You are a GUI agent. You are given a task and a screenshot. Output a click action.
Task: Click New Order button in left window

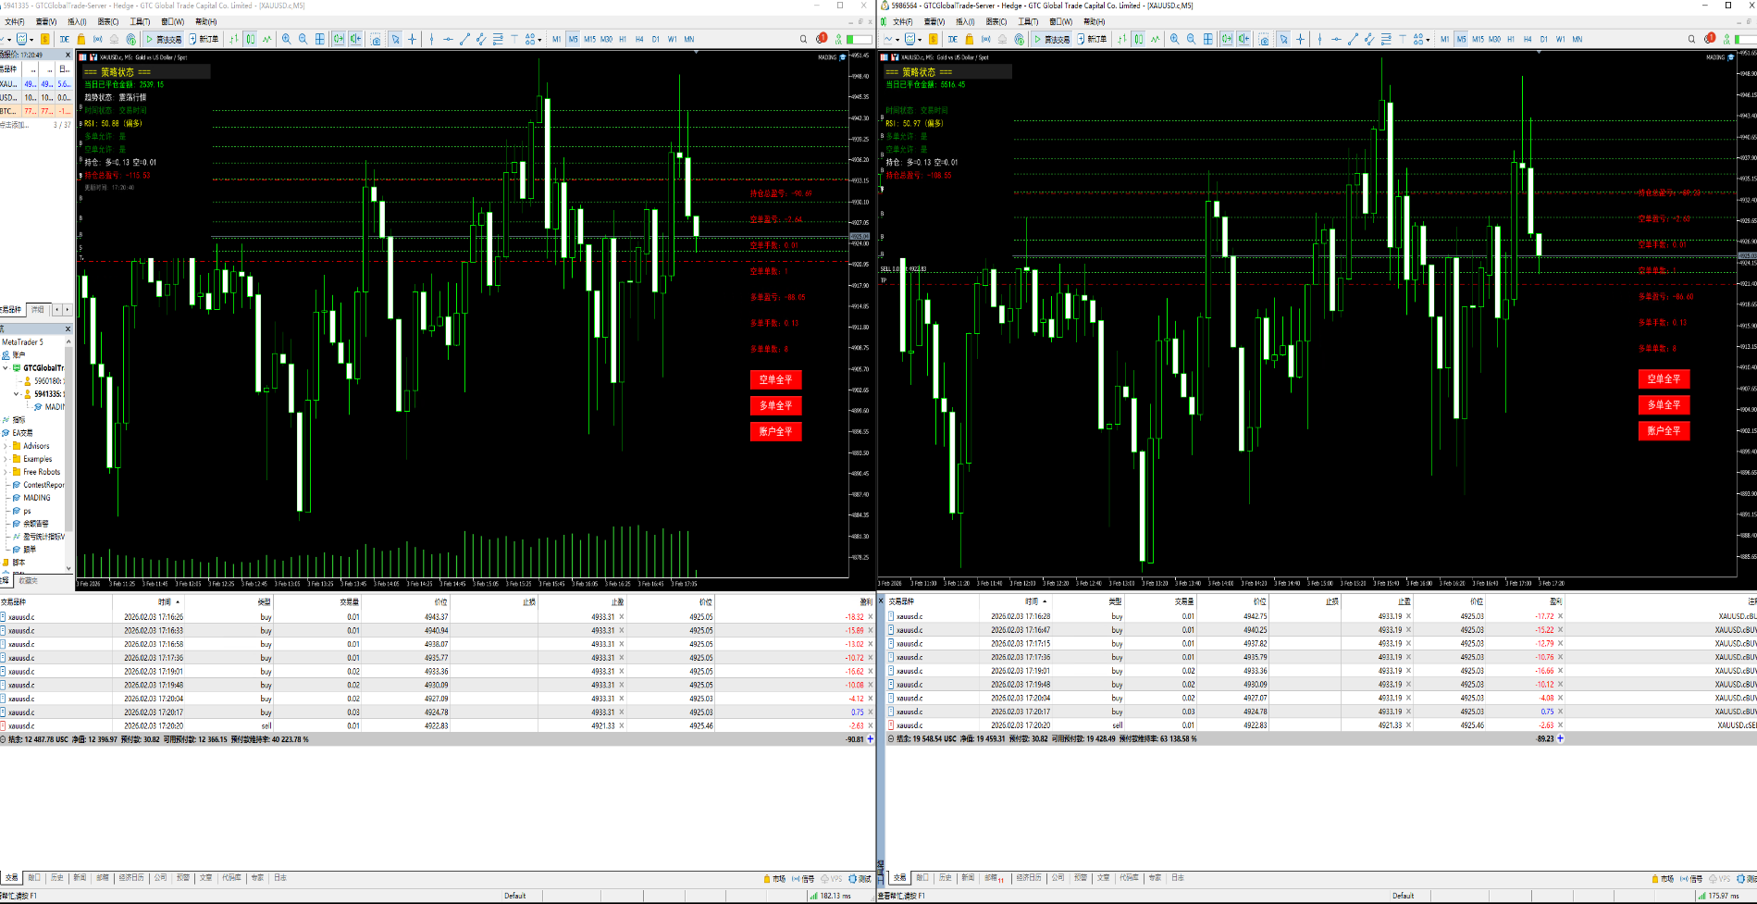pyautogui.click(x=204, y=39)
